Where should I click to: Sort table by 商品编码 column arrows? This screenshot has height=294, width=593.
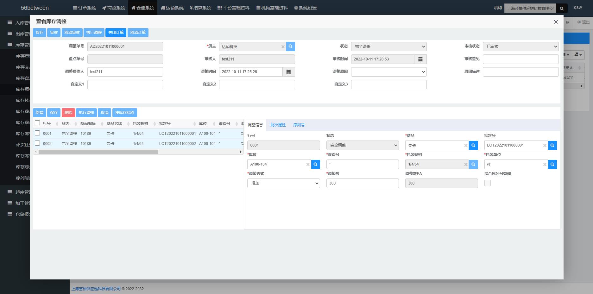point(102,124)
